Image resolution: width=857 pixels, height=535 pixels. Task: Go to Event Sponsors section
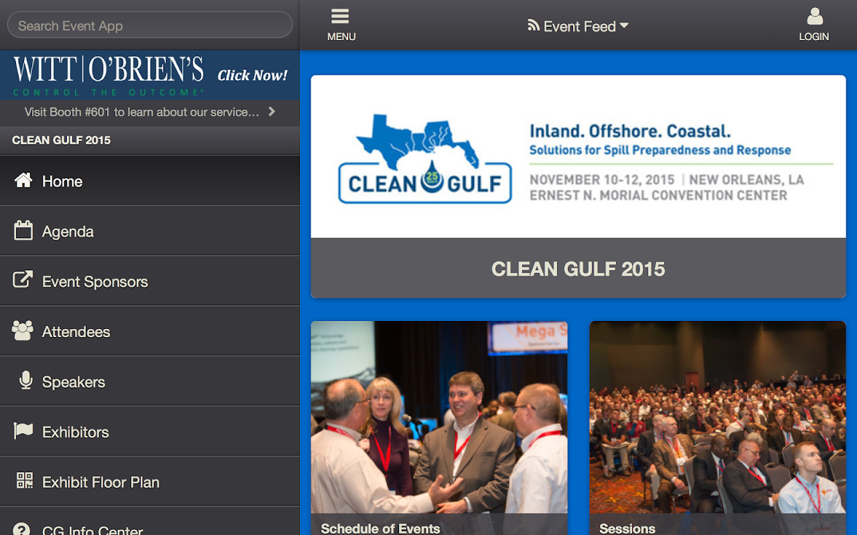point(150,281)
